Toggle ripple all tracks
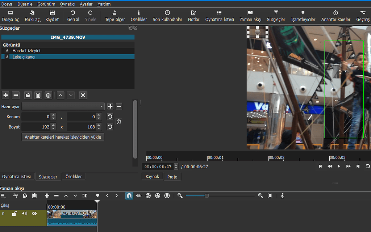The image size is (371, 232). point(158,195)
